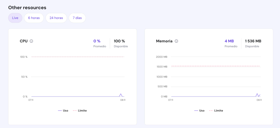Click the 100 % Disponible CPU value

pyautogui.click(x=119, y=41)
